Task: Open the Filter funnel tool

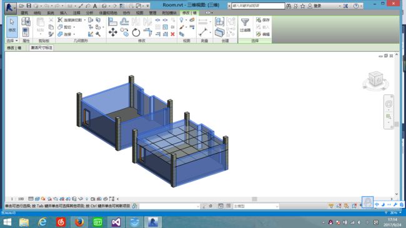Action: 245,25
